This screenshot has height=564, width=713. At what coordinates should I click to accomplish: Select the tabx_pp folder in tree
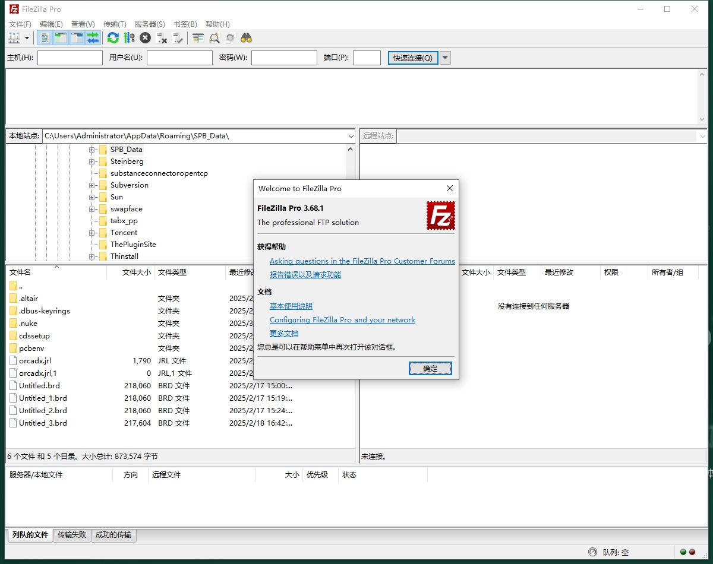coord(124,221)
